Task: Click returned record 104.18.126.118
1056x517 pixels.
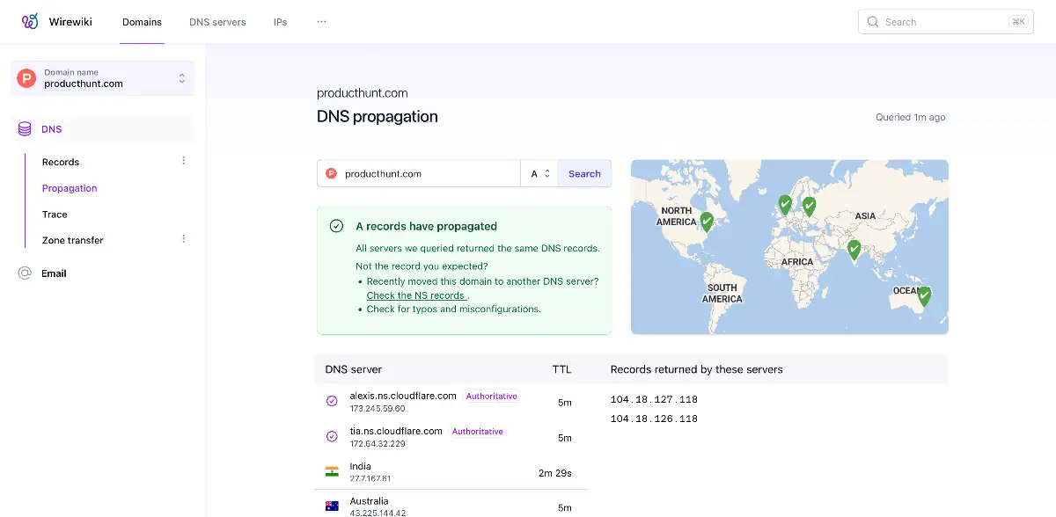Action: click(654, 419)
